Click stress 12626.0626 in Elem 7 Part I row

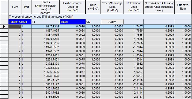[x=45, y=76]
